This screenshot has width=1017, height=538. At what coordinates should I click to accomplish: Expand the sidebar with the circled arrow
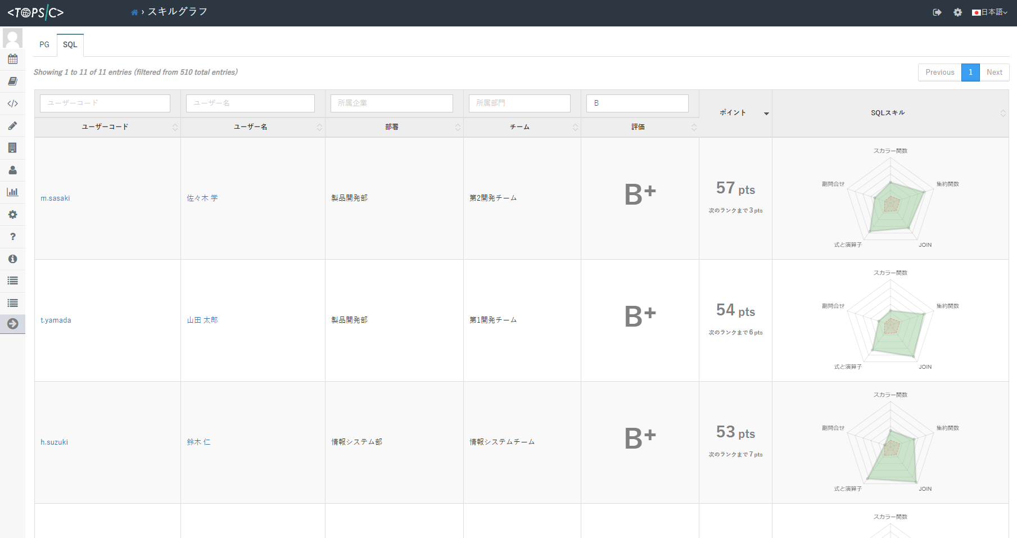point(12,324)
